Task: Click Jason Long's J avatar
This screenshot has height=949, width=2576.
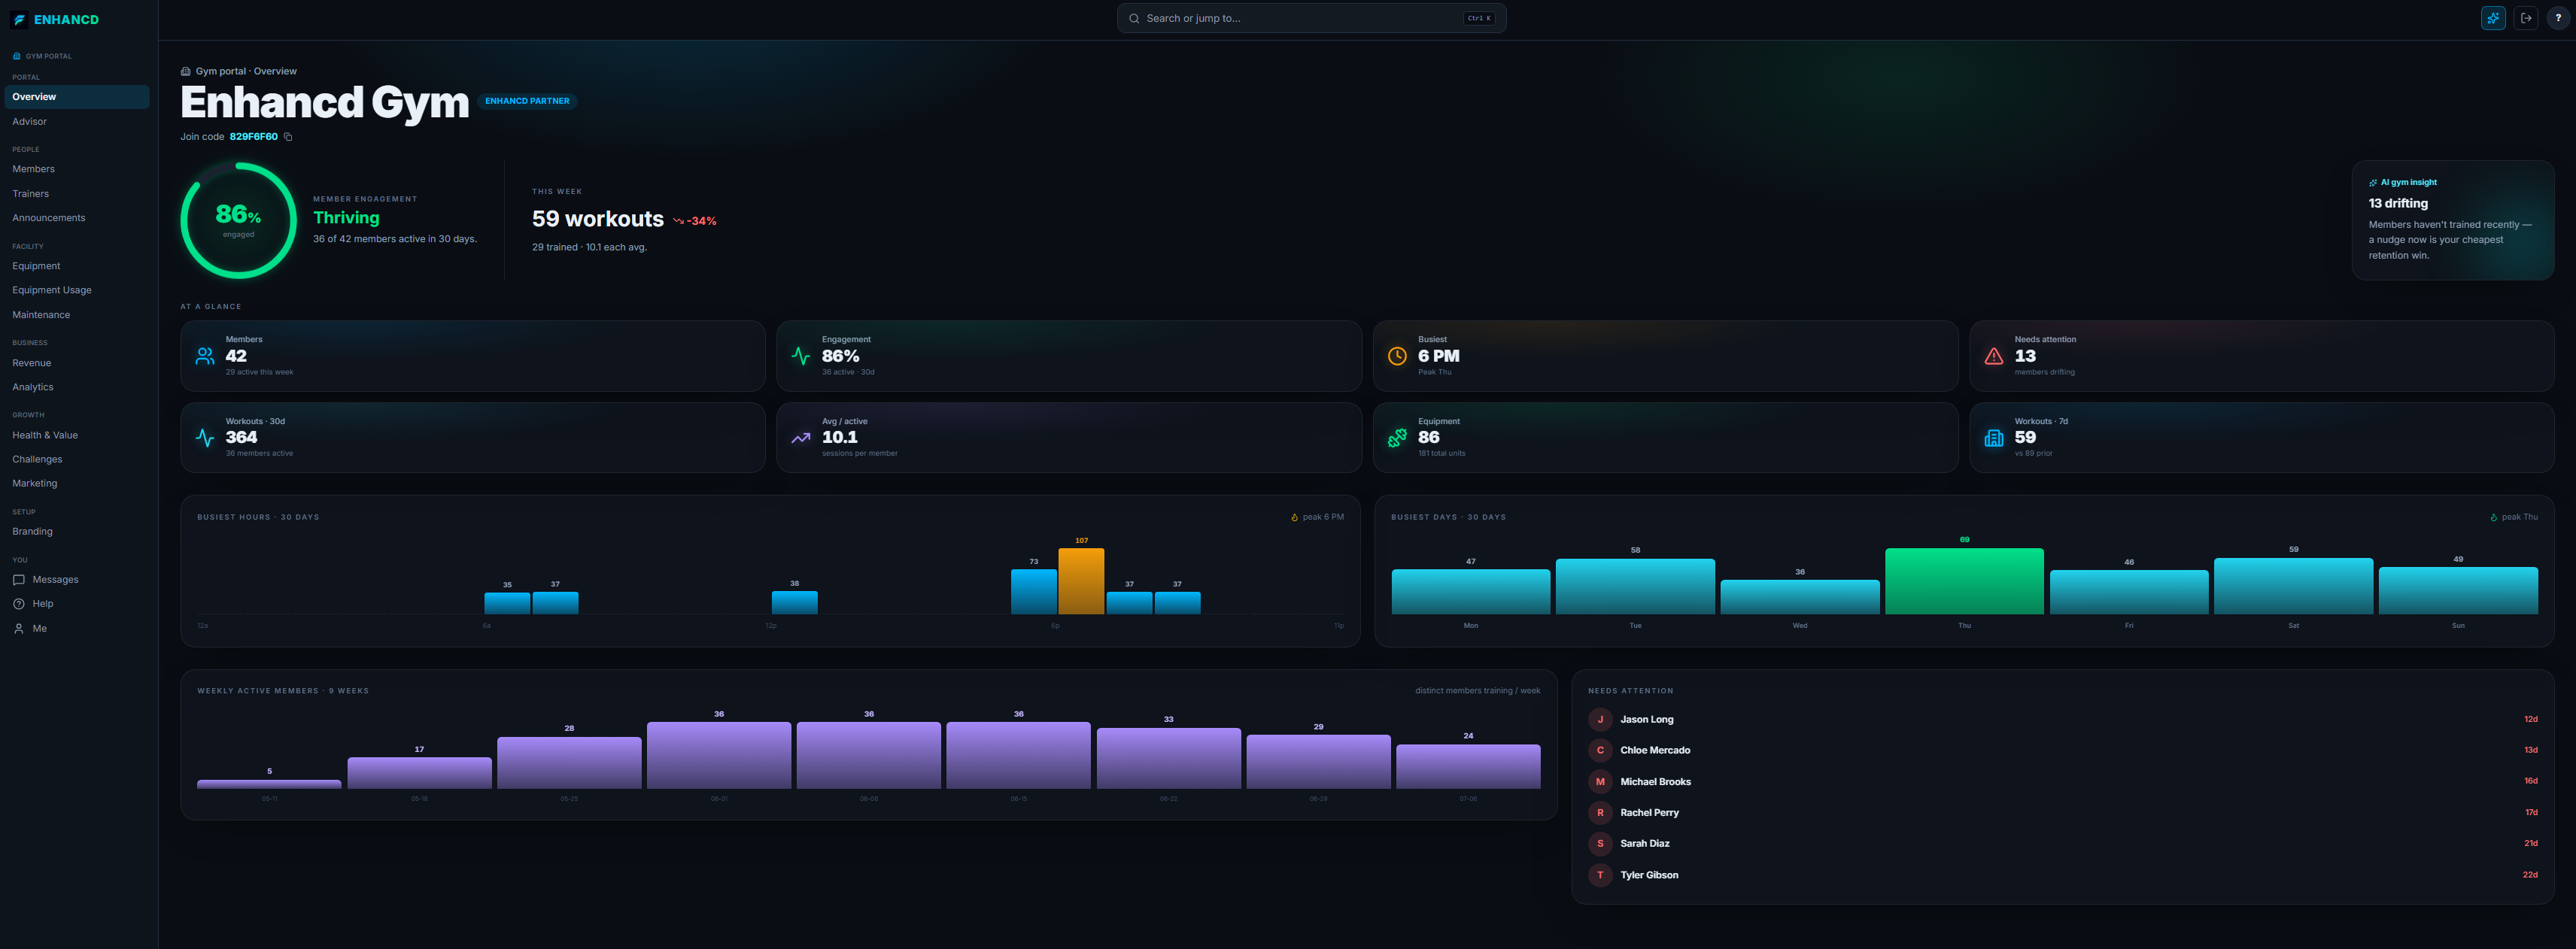Action: click(1600, 720)
